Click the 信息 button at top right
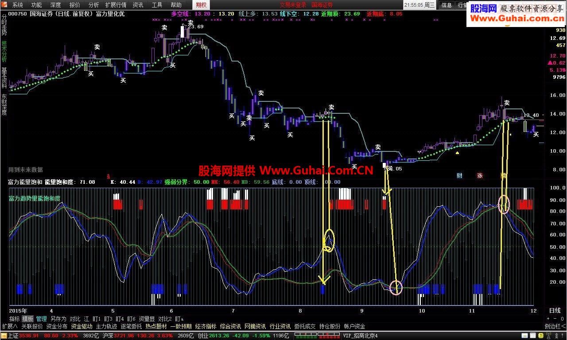Image resolution: width=567 pixels, height=340 pixels. tap(447, 5)
